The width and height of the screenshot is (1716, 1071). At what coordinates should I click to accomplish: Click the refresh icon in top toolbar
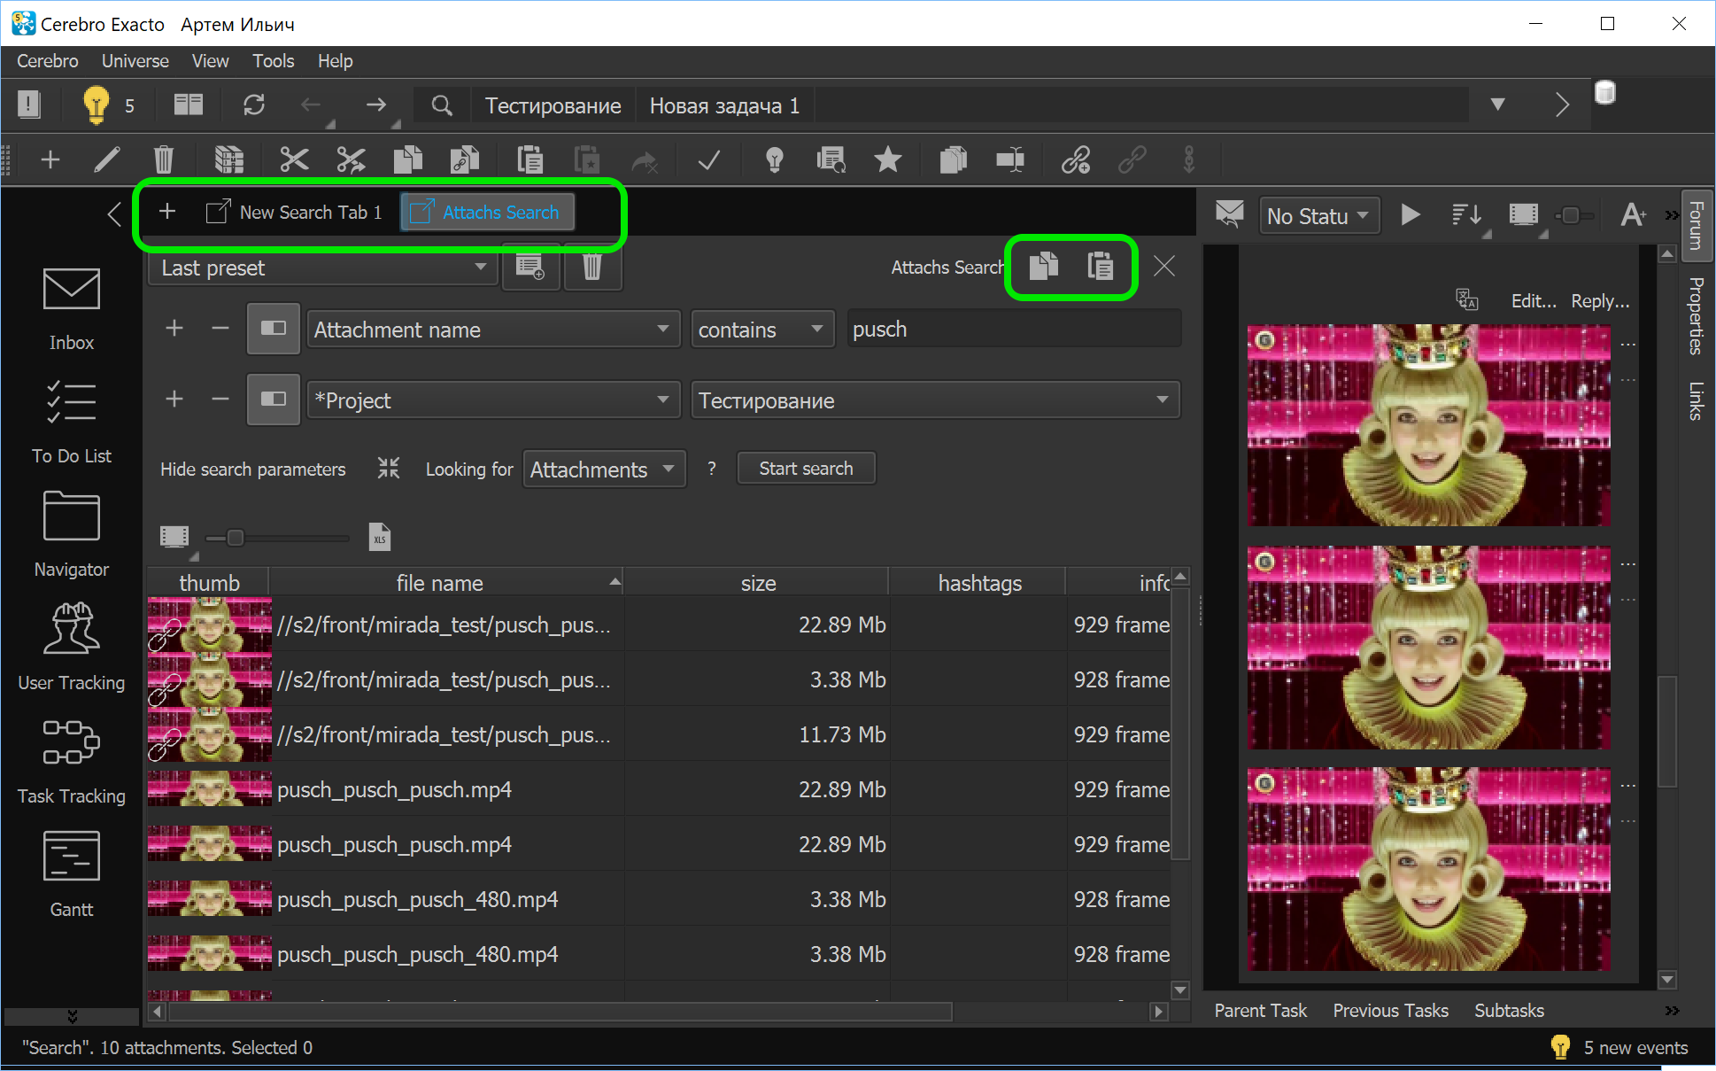(254, 105)
